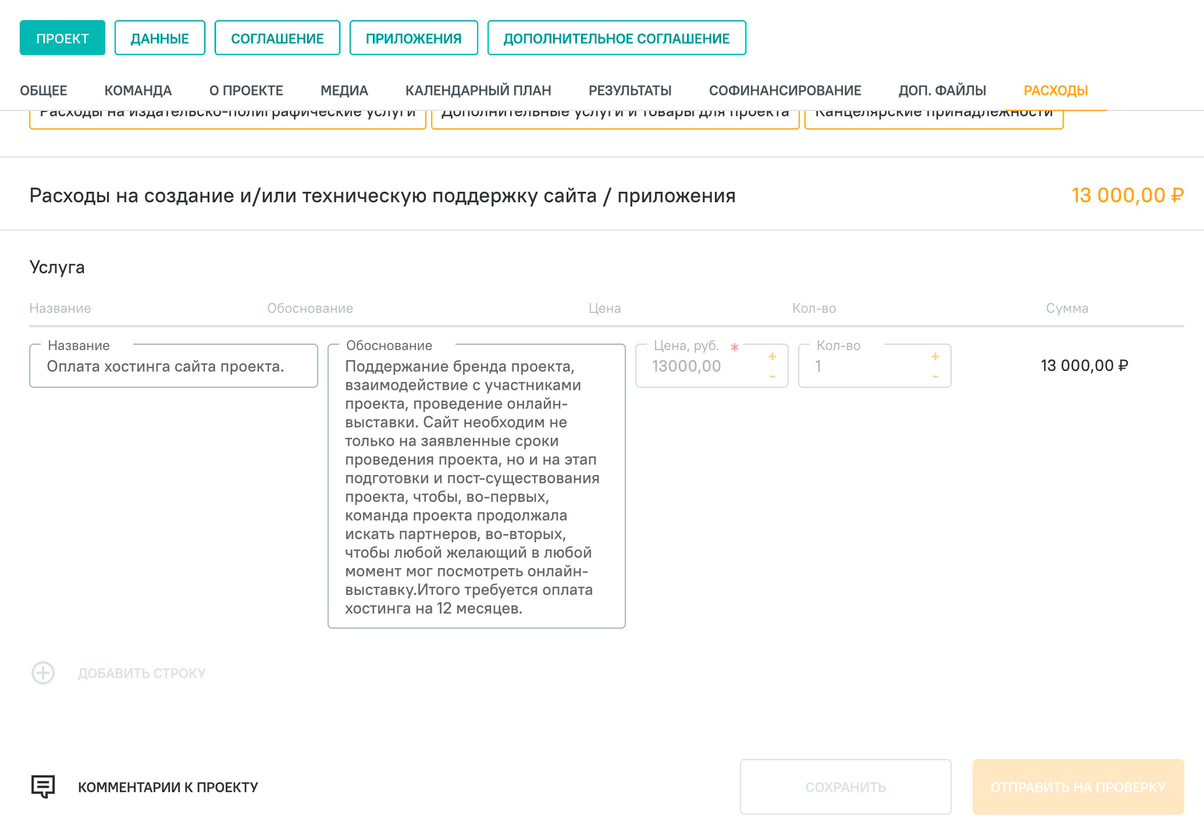Open КОММЕНТАРИИ К ПРОЕКТУ text link
Screen dimensions: 1204x835
pos(168,787)
